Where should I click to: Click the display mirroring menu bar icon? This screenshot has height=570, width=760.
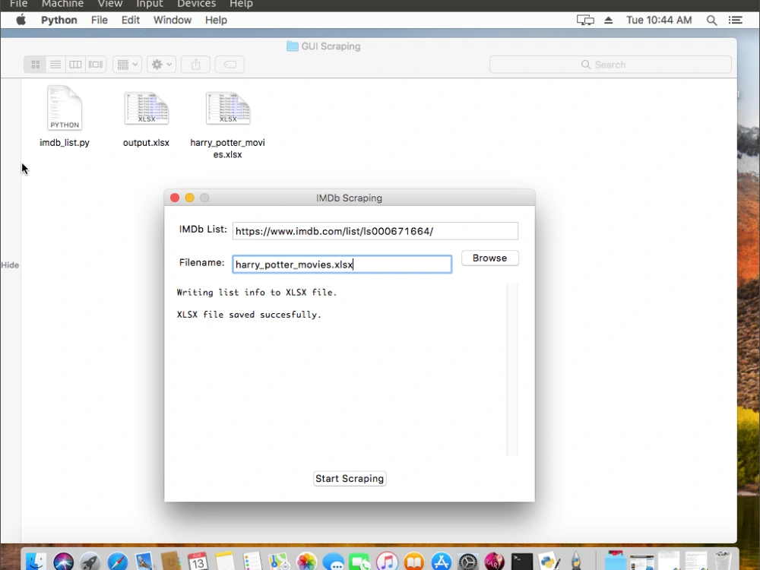(x=585, y=20)
